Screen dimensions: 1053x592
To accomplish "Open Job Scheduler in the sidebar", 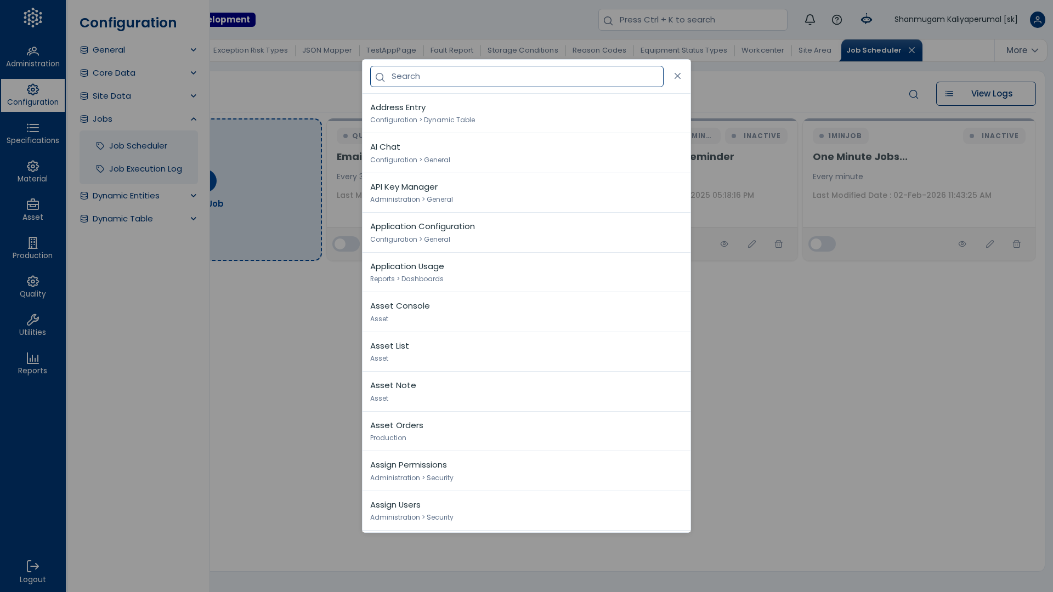I will (139, 146).
